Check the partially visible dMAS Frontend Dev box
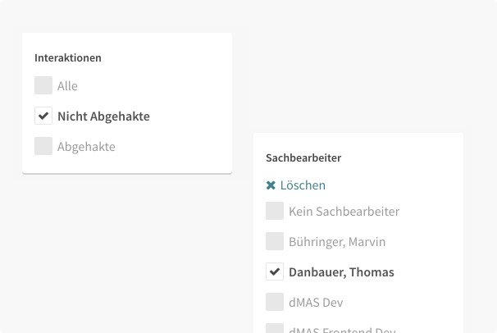 275,328
